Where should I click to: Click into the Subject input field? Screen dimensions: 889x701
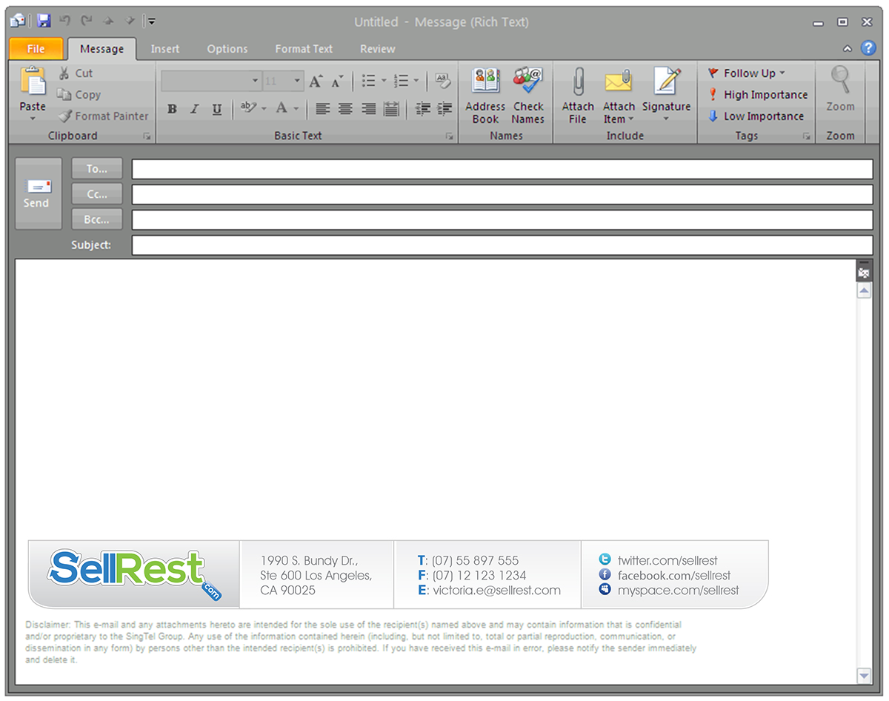pos(502,245)
